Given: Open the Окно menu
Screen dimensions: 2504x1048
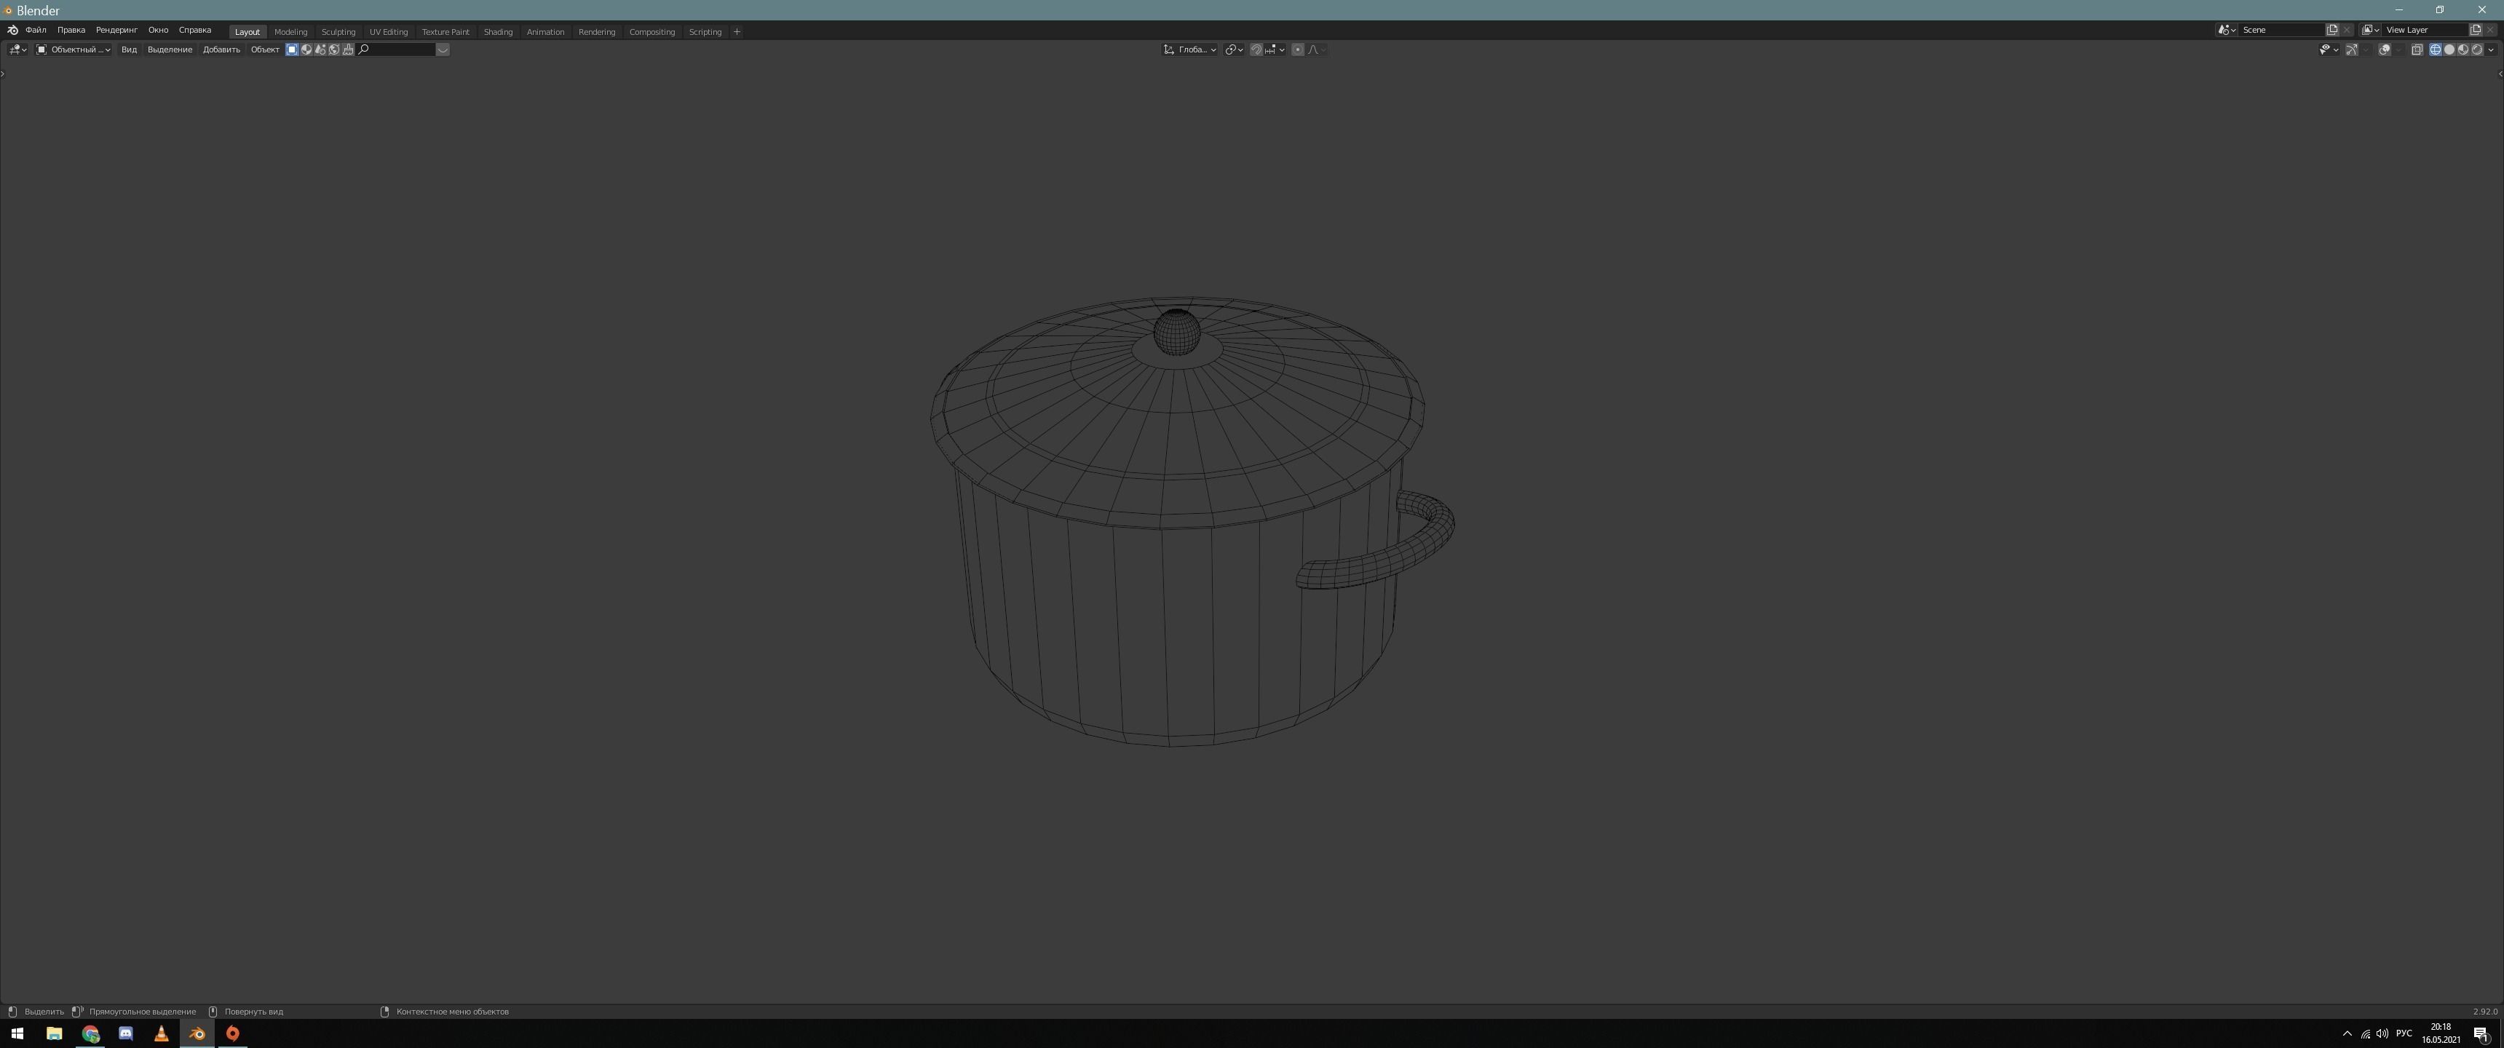Looking at the screenshot, I should (159, 30).
